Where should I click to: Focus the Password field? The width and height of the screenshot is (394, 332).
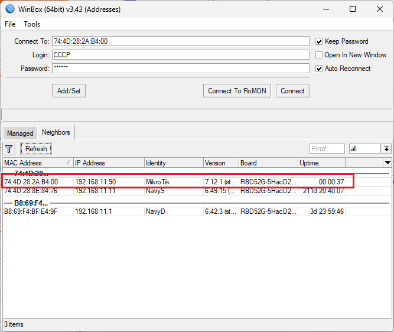point(181,69)
